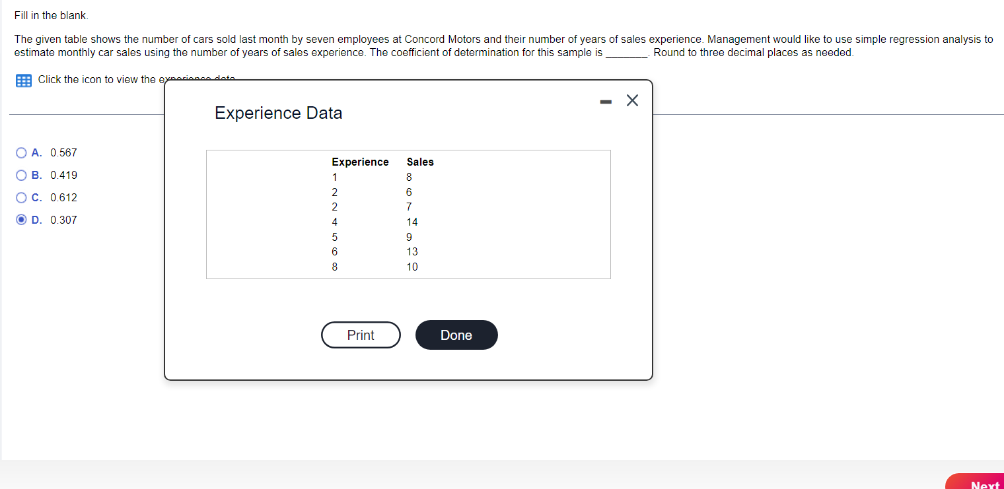
Task: Click the Done button to dismiss the data
Action: click(x=456, y=335)
